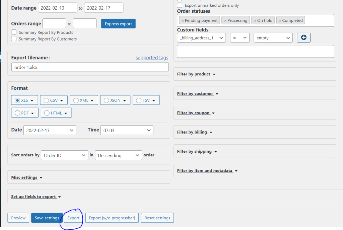Remove the Pending payment status tag
The image size is (343, 230).
183,20
